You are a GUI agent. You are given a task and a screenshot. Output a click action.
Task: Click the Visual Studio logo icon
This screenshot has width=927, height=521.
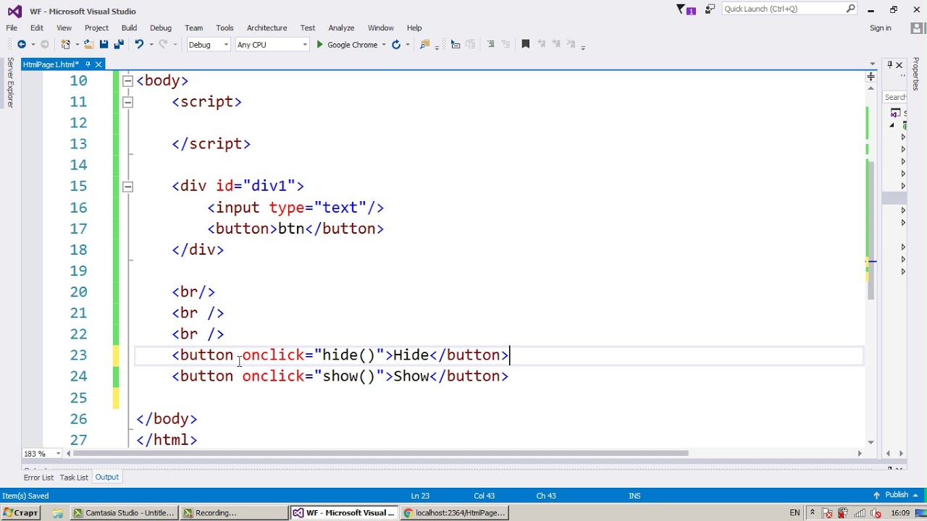(14, 11)
